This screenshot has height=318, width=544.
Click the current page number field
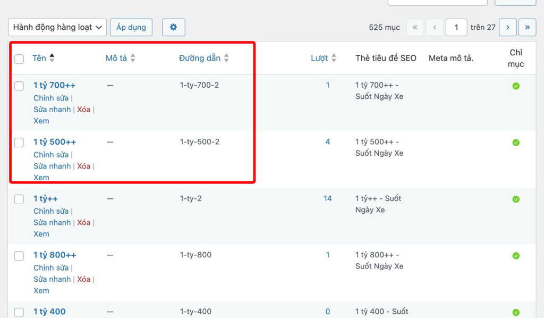click(x=456, y=27)
